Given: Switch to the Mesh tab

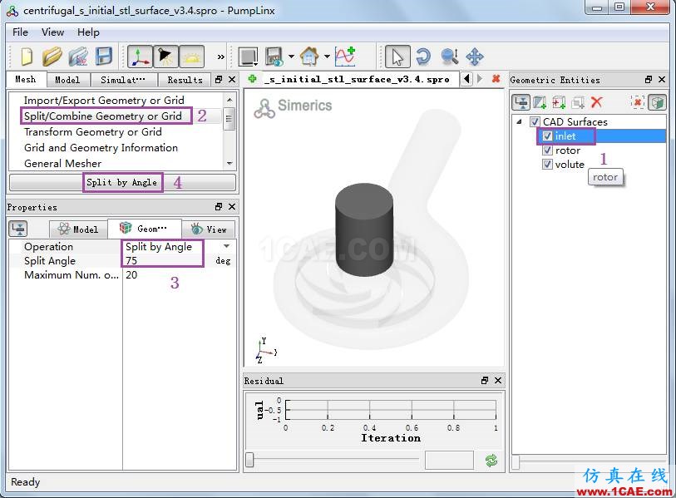Looking at the screenshot, I should pyautogui.click(x=26, y=80).
